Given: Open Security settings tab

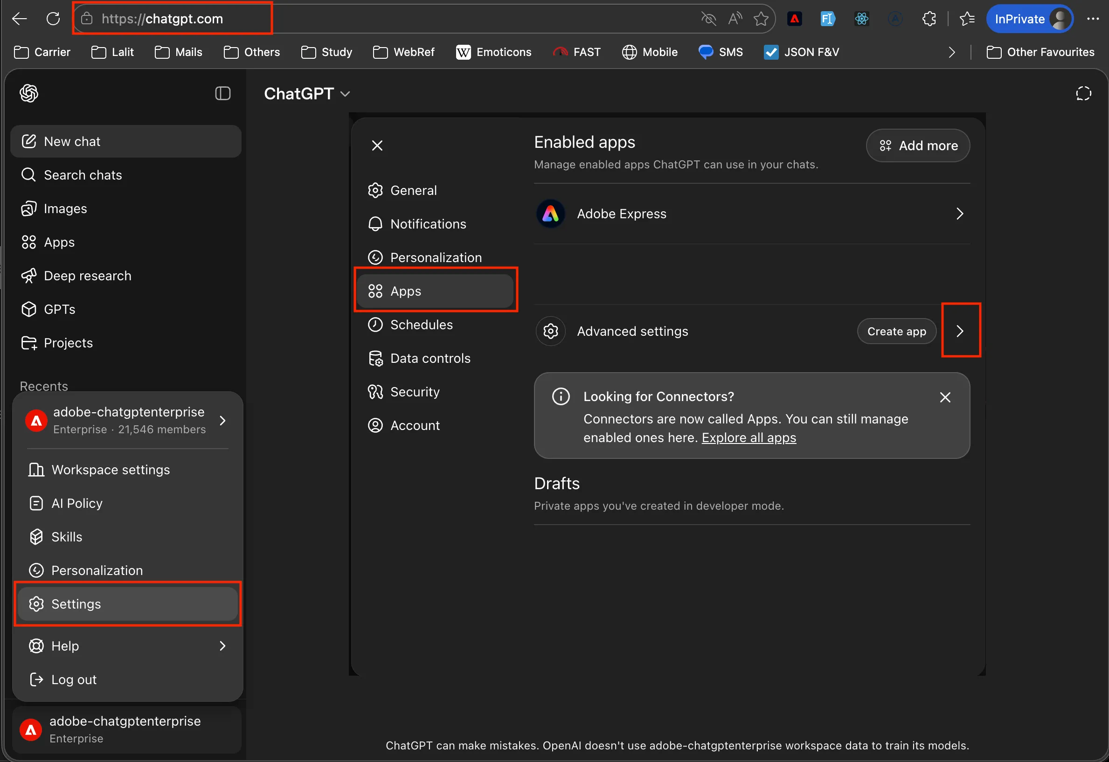Looking at the screenshot, I should click(435, 392).
